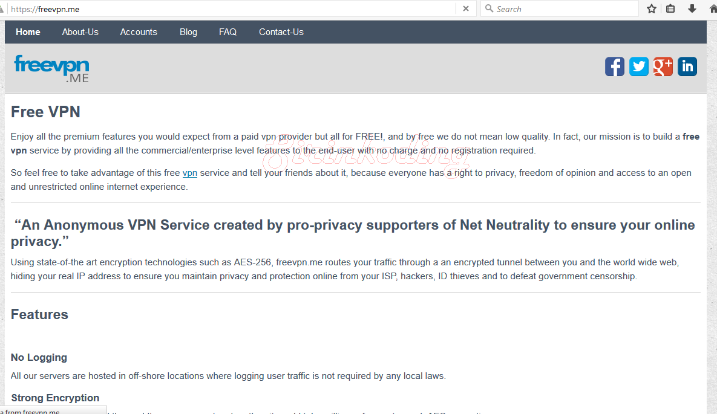Screen dimensions: 717x414
Task: Open the downloads arrow icon
Action: 692,8
